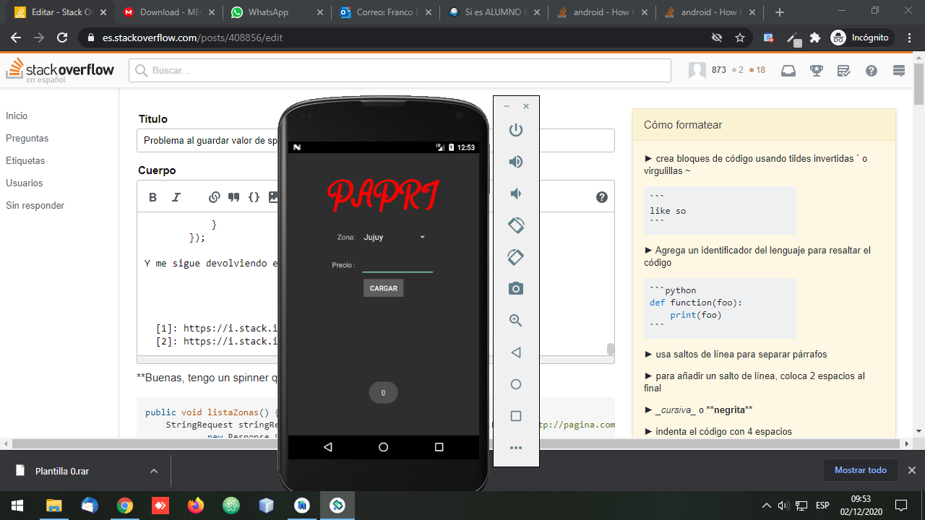
Task: Open Stack Overflow help center icon
Action: click(872, 70)
